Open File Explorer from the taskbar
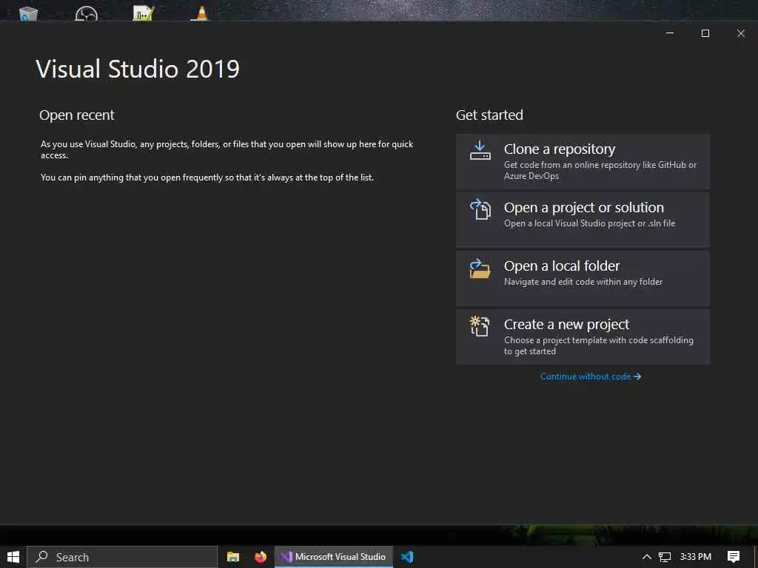The image size is (758, 568). point(233,557)
